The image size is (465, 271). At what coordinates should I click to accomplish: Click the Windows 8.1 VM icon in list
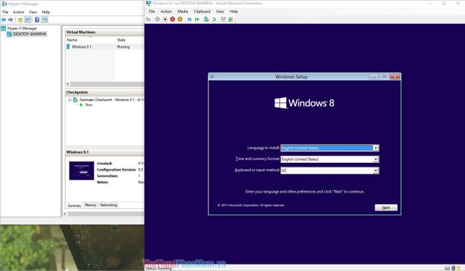coord(68,46)
